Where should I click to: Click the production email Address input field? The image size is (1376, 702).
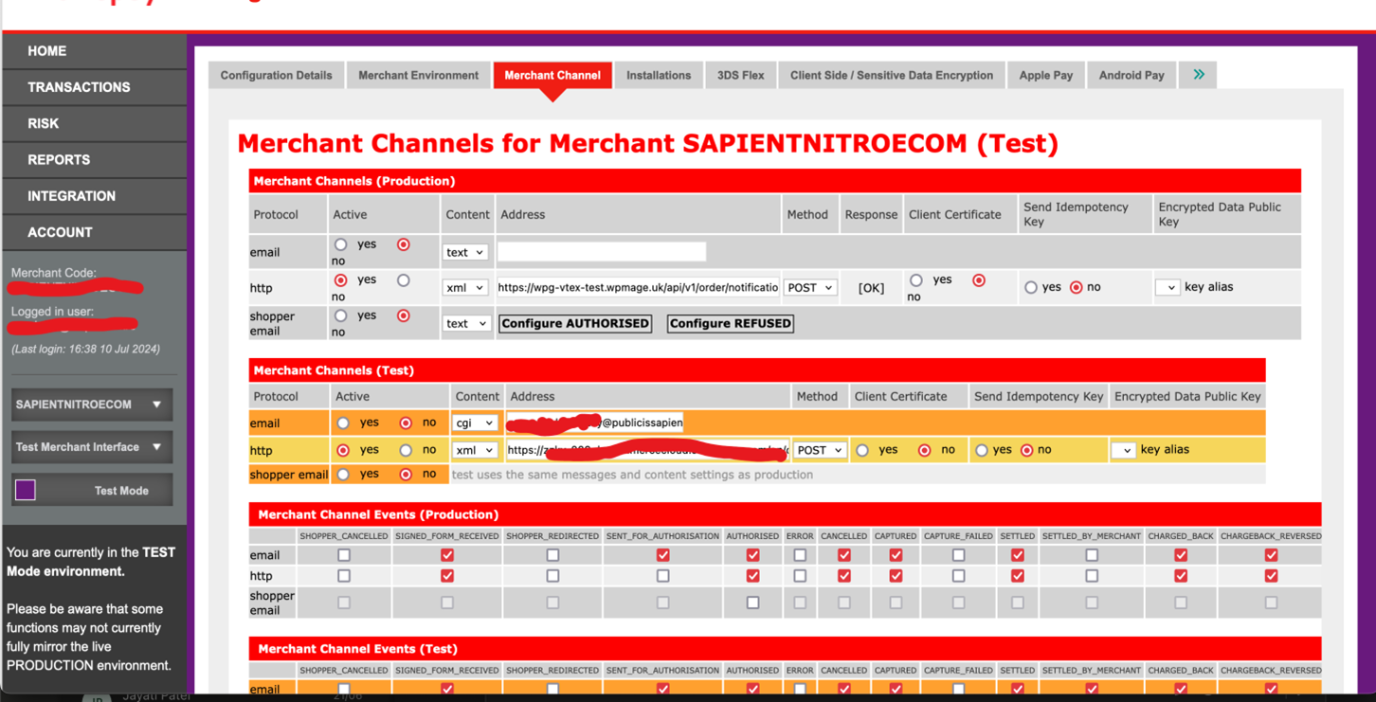point(602,252)
